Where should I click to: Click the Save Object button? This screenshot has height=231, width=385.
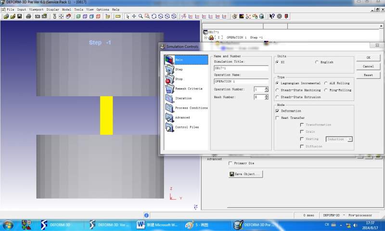point(245,174)
